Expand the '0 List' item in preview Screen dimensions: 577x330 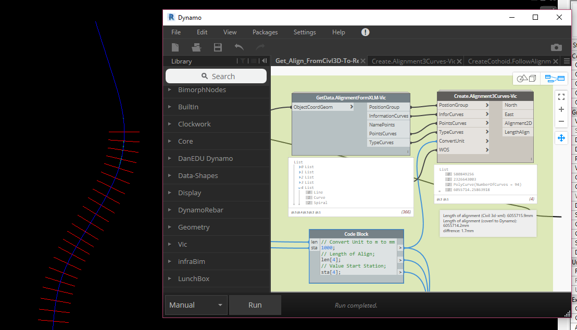[x=300, y=167]
